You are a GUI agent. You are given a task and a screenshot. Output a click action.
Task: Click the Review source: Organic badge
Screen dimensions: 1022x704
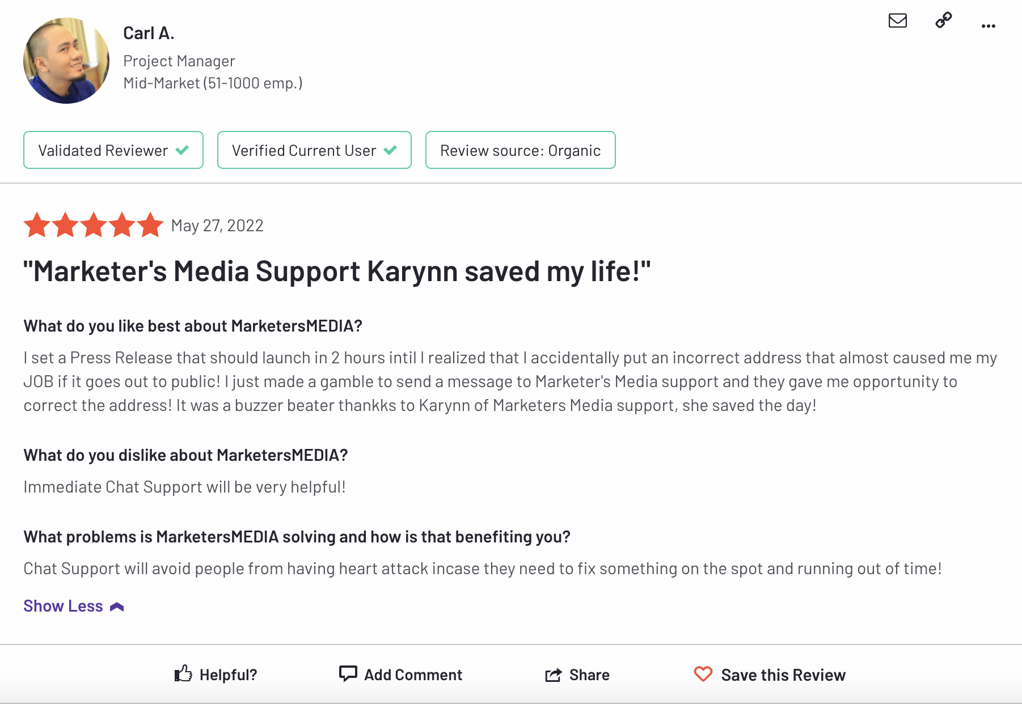click(x=520, y=150)
